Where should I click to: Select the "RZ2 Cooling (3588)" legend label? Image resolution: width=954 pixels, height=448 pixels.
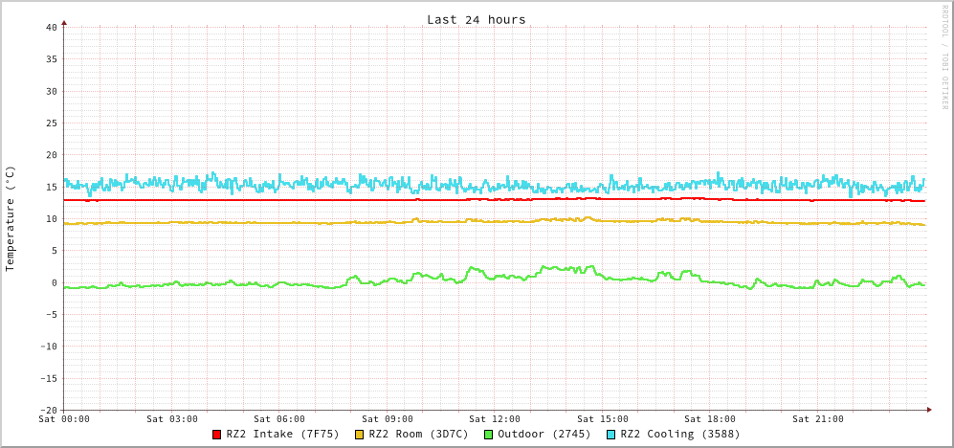[x=679, y=434]
